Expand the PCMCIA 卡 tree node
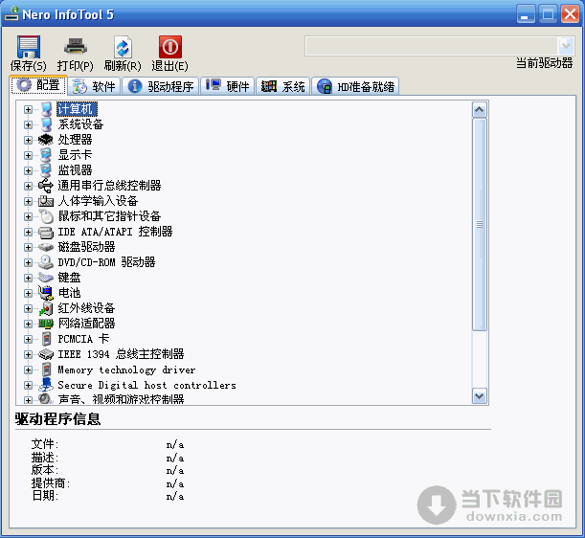The height and width of the screenshot is (538, 585). pyautogui.click(x=28, y=339)
